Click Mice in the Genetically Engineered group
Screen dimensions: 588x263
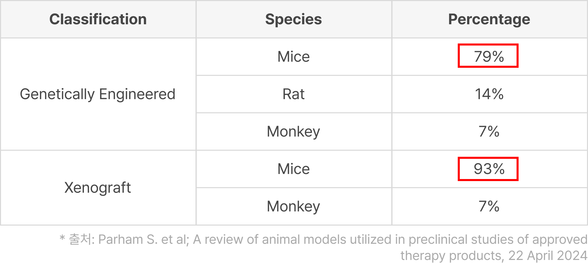tap(293, 56)
